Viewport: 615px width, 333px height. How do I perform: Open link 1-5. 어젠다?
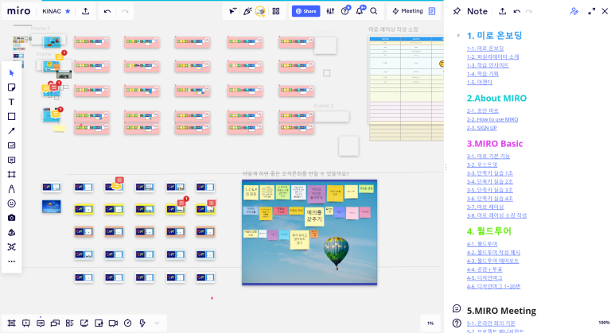click(x=479, y=82)
